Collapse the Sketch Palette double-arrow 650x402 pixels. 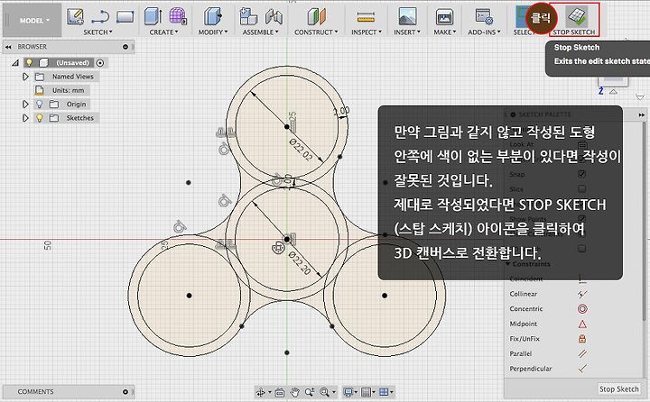click(x=642, y=114)
